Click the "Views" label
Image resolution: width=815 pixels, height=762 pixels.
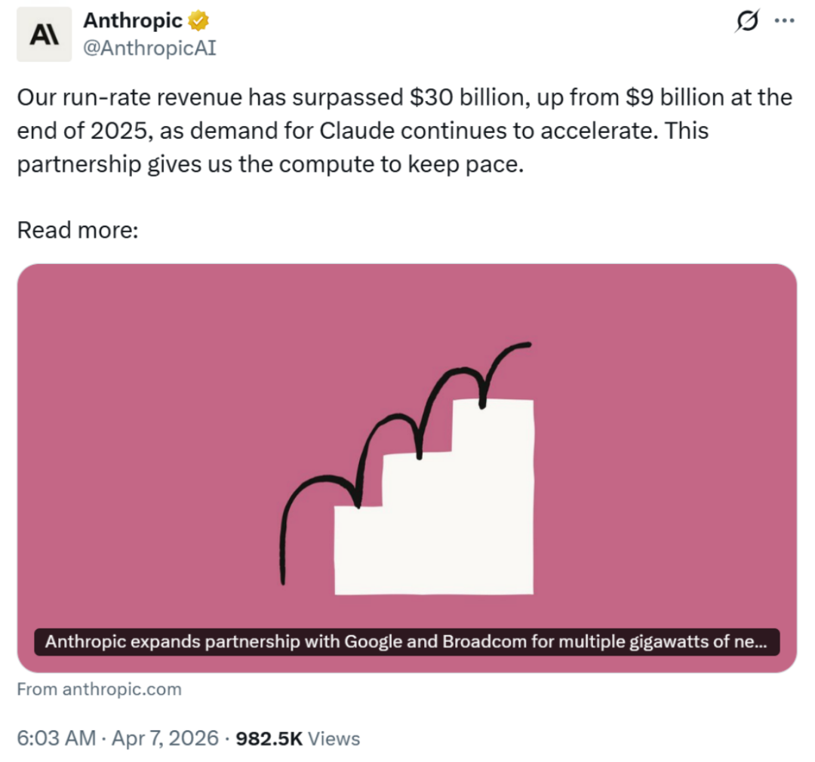click(x=334, y=739)
